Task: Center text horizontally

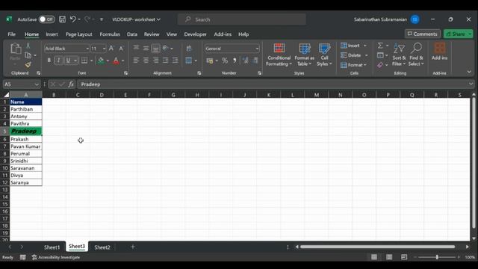Action: 146,61
